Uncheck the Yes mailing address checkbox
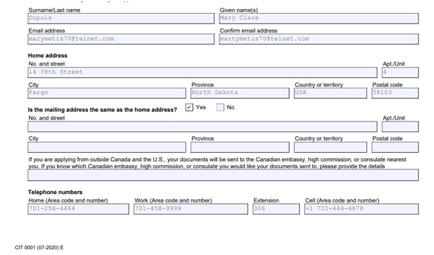 point(189,107)
